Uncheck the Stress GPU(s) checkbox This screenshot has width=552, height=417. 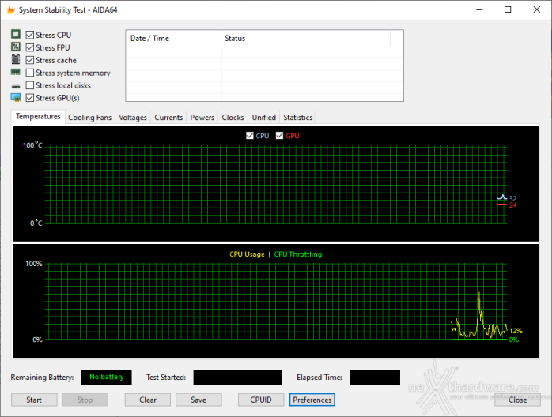[30, 98]
